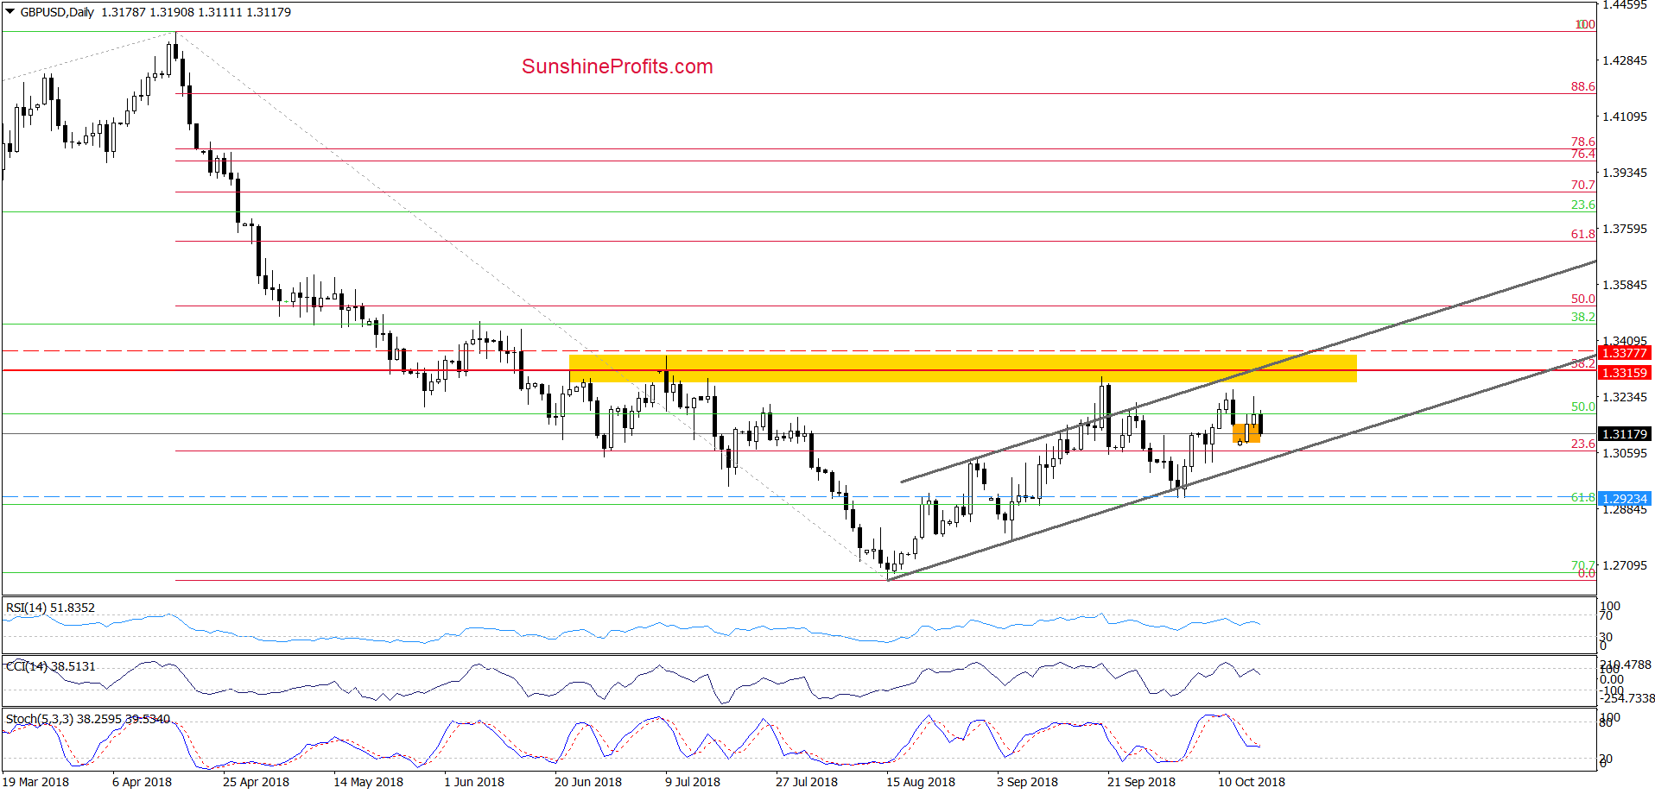
Task: Click the 14 May 2018 date label
Action: point(368,782)
